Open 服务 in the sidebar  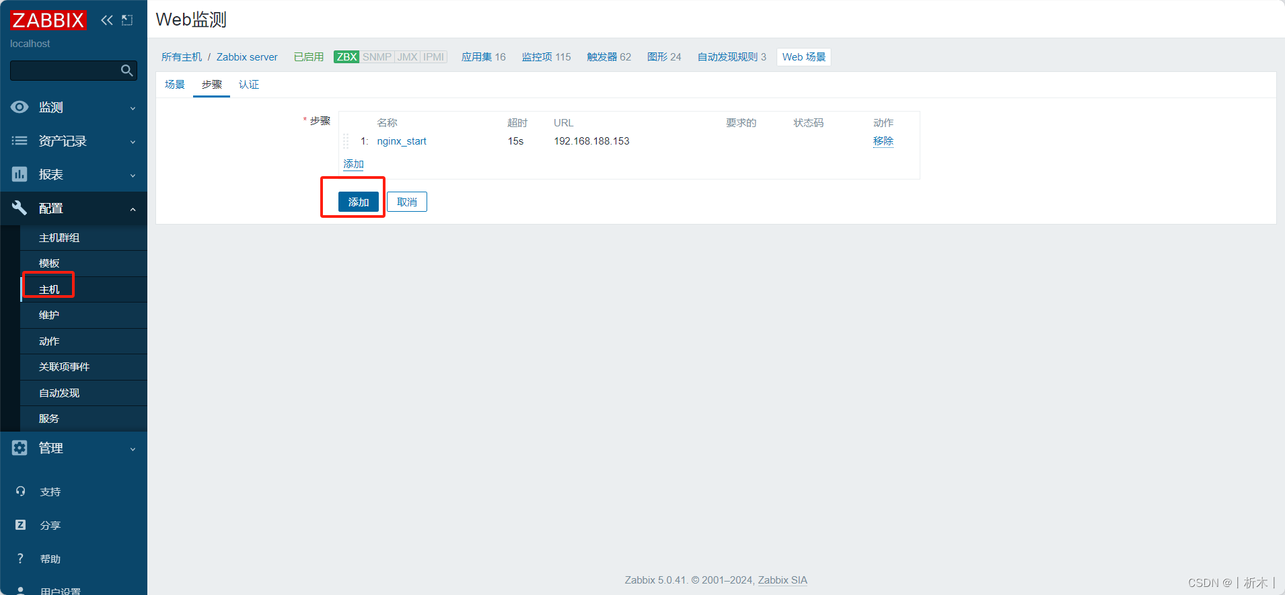point(83,419)
